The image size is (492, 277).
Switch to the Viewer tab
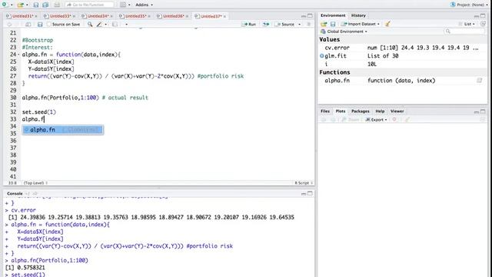(x=397, y=111)
